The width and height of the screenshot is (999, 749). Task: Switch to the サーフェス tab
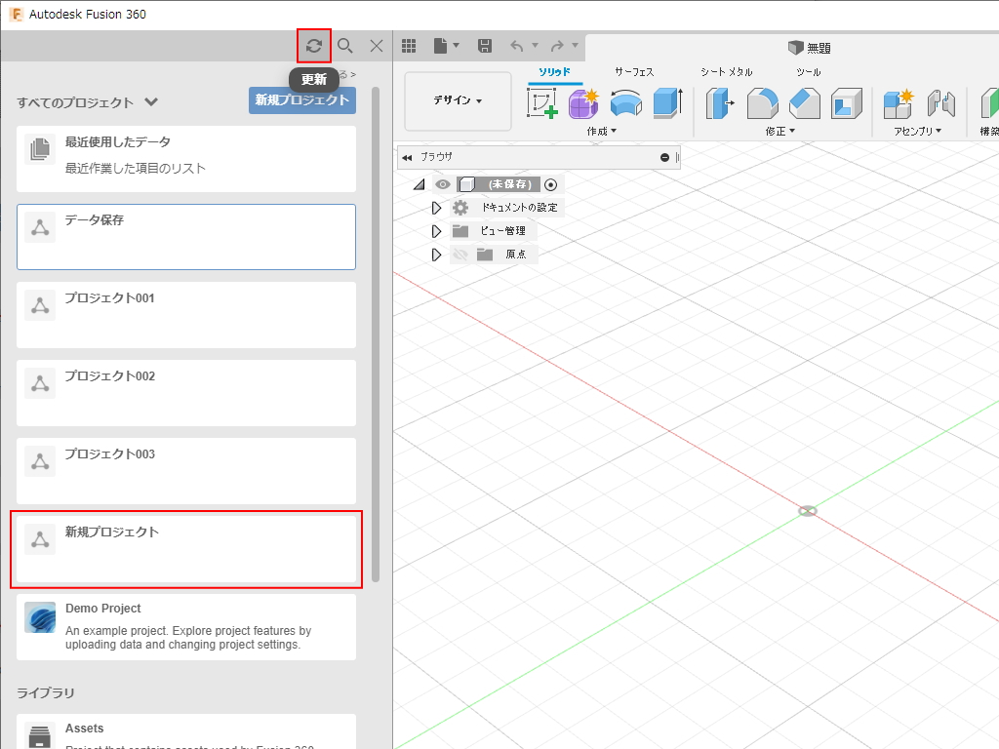click(634, 72)
